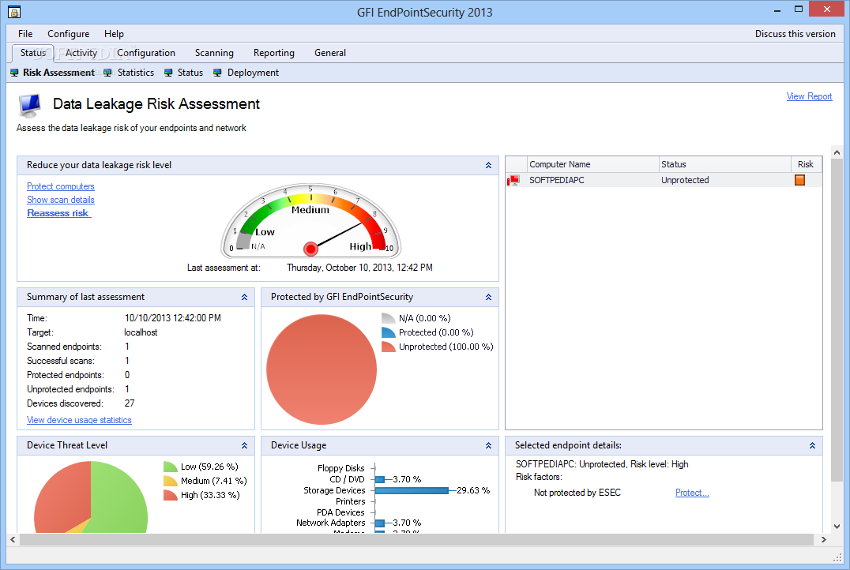Click the CD / DVD 3.70 % bar
850x570 pixels.
[x=380, y=479]
